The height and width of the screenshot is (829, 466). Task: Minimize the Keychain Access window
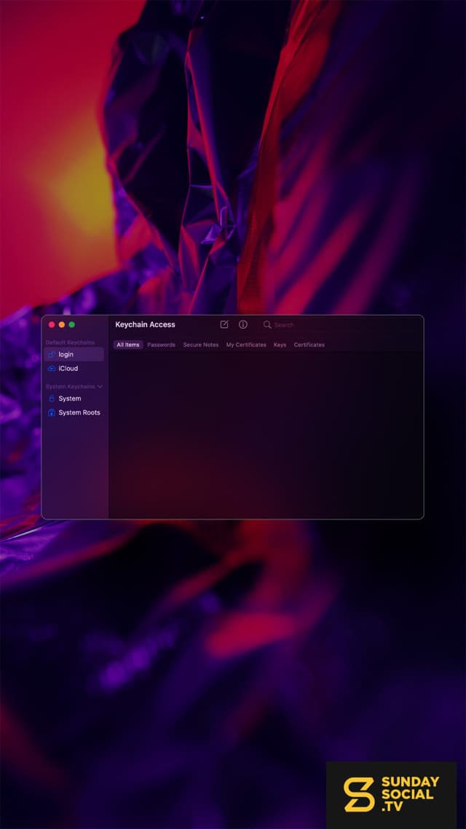(62, 325)
